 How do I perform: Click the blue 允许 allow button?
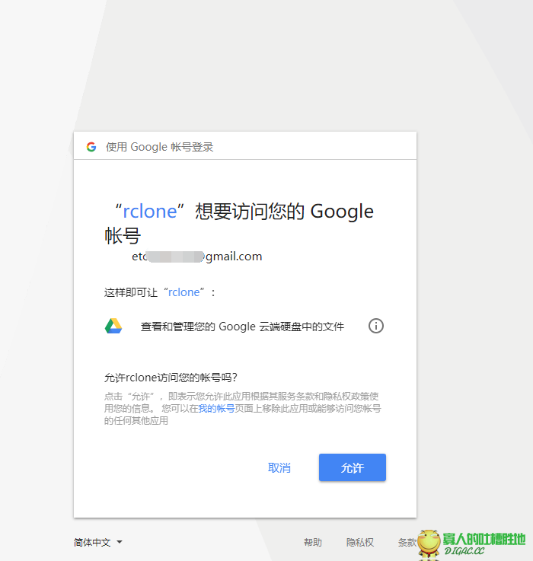pos(353,467)
